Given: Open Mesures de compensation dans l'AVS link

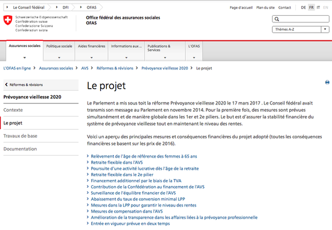Looking at the screenshot, I should pyautogui.click(x=127, y=211).
